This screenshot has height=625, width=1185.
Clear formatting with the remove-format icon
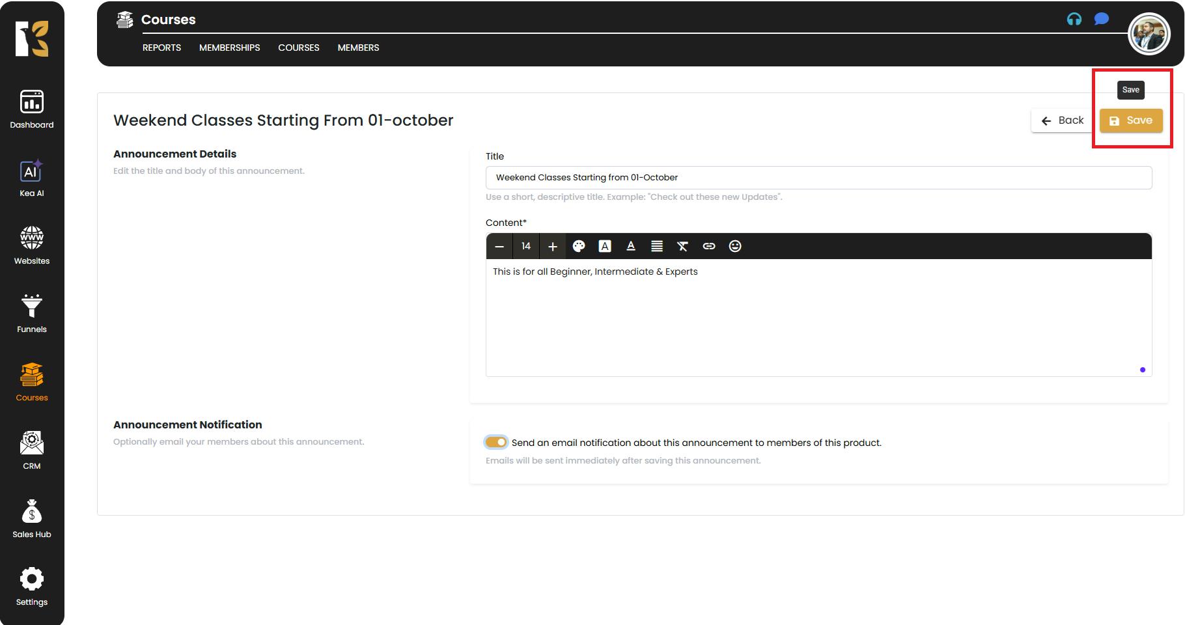(x=682, y=246)
